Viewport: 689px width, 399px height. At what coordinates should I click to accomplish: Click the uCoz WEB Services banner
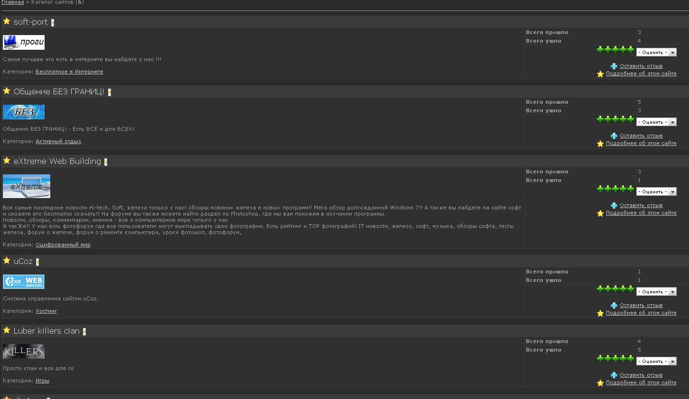24,282
